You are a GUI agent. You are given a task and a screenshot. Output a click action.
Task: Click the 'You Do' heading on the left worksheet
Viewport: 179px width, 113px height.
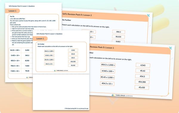pos(12,16)
